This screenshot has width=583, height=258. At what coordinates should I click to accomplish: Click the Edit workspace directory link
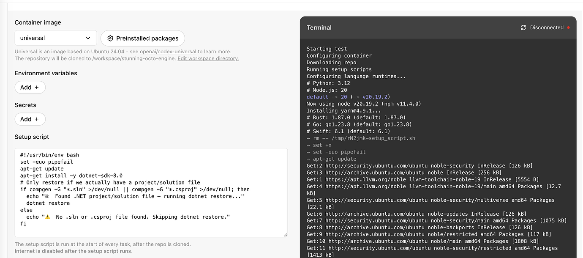tap(208, 58)
